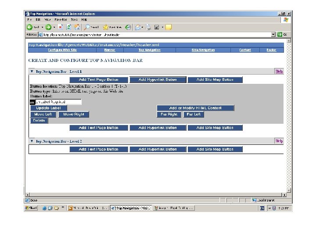Open the Edit button dropdown arrow

tap(162, 27)
